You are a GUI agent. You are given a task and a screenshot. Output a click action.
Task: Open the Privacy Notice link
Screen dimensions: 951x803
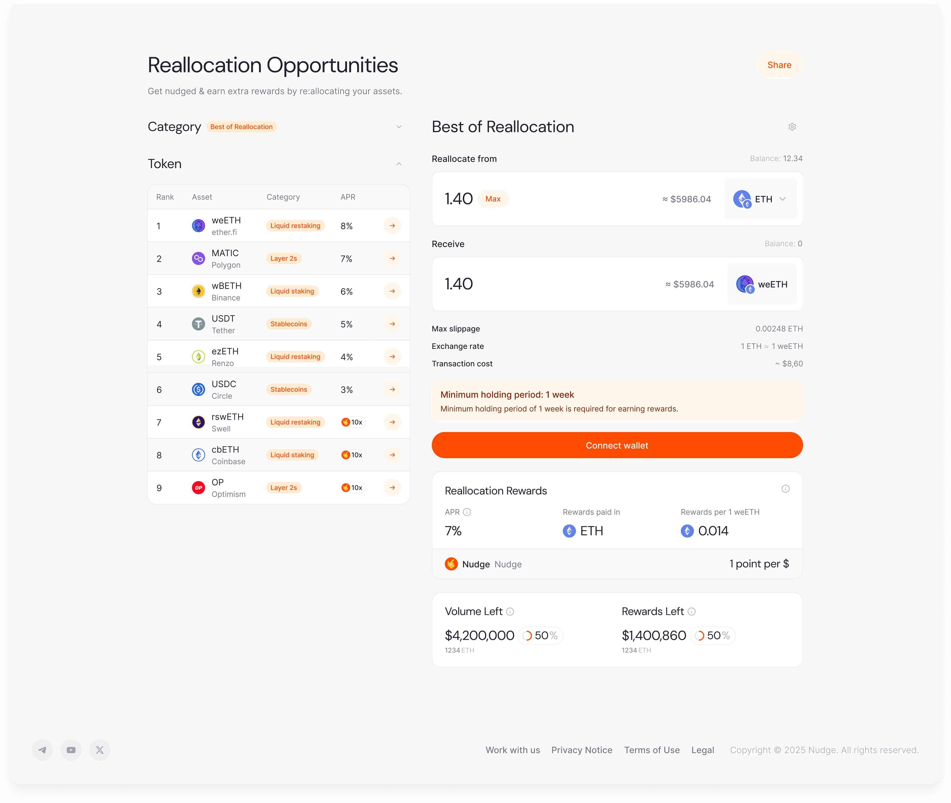click(x=582, y=750)
